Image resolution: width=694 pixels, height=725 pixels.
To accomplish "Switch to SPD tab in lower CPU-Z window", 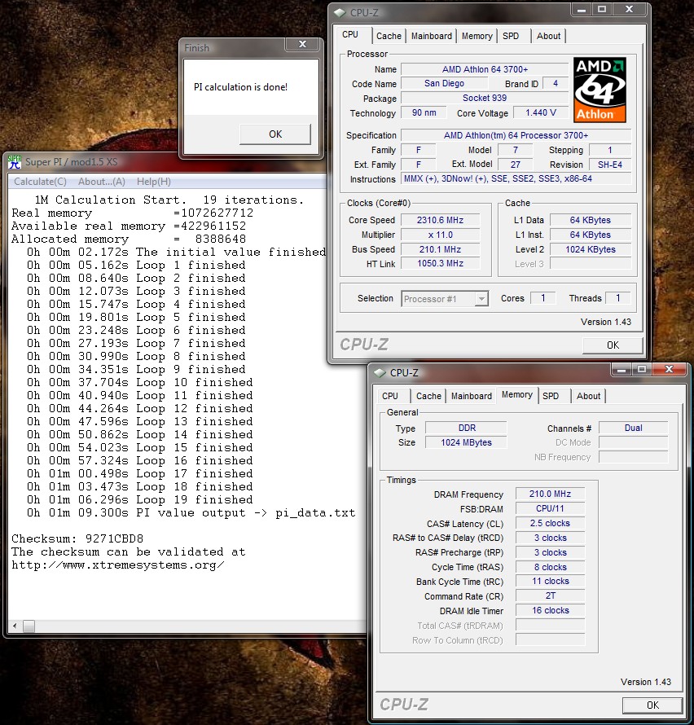I will [551, 396].
